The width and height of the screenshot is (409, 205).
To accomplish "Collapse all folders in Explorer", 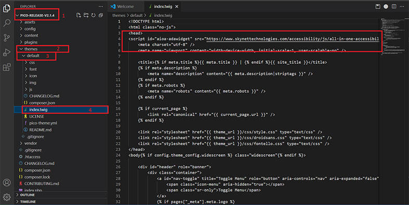I will [x=100, y=16].
